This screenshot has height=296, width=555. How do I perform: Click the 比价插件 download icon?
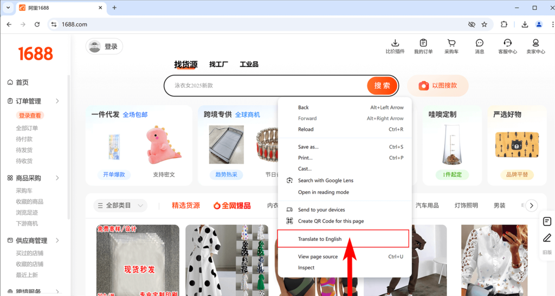click(x=395, y=43)
